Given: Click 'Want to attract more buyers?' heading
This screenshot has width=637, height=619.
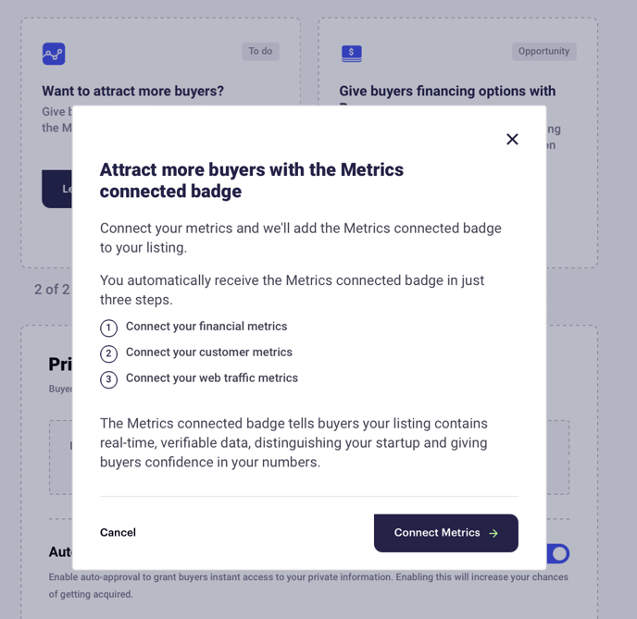Looking at the screenshot, I should [x=132, y=91].
